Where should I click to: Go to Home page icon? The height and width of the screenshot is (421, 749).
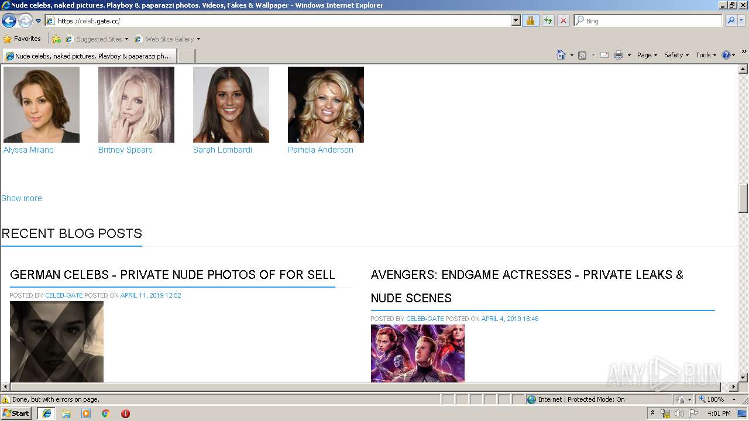[561, 55]
